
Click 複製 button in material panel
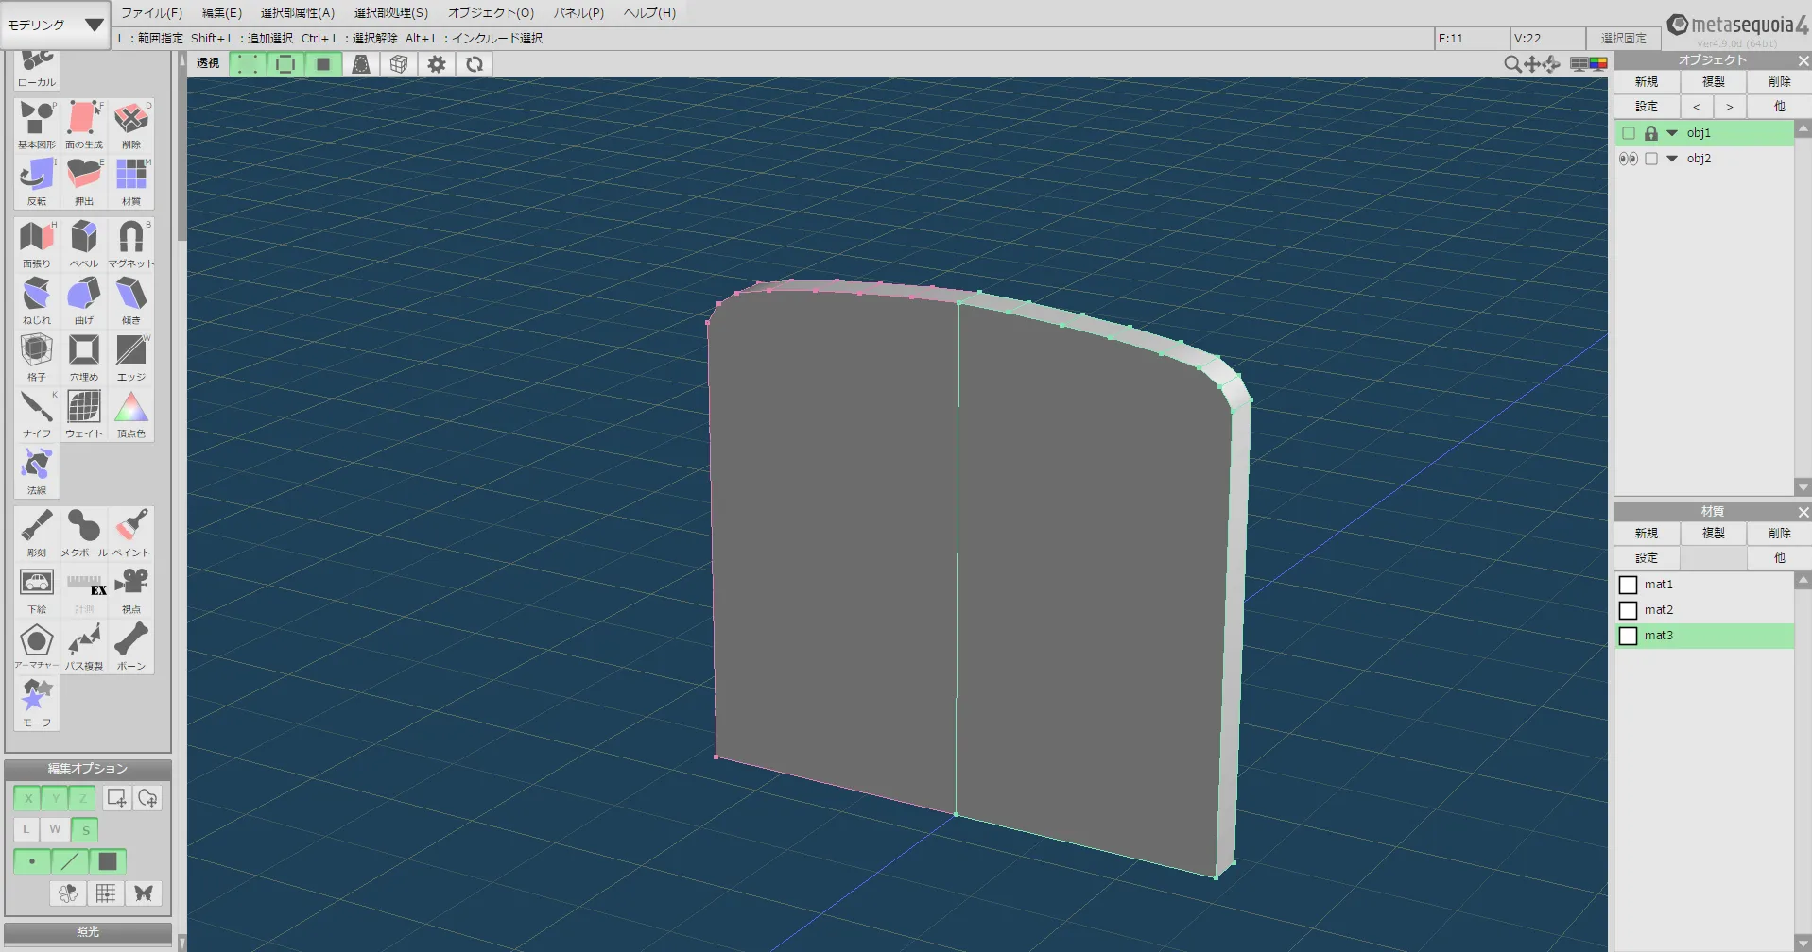(1713, 534)
